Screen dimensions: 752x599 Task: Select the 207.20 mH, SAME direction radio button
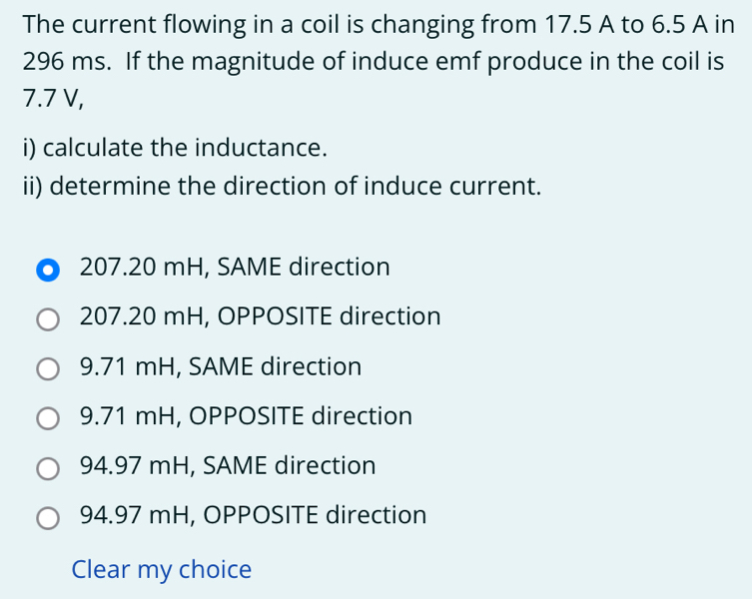tap(48, 270)
